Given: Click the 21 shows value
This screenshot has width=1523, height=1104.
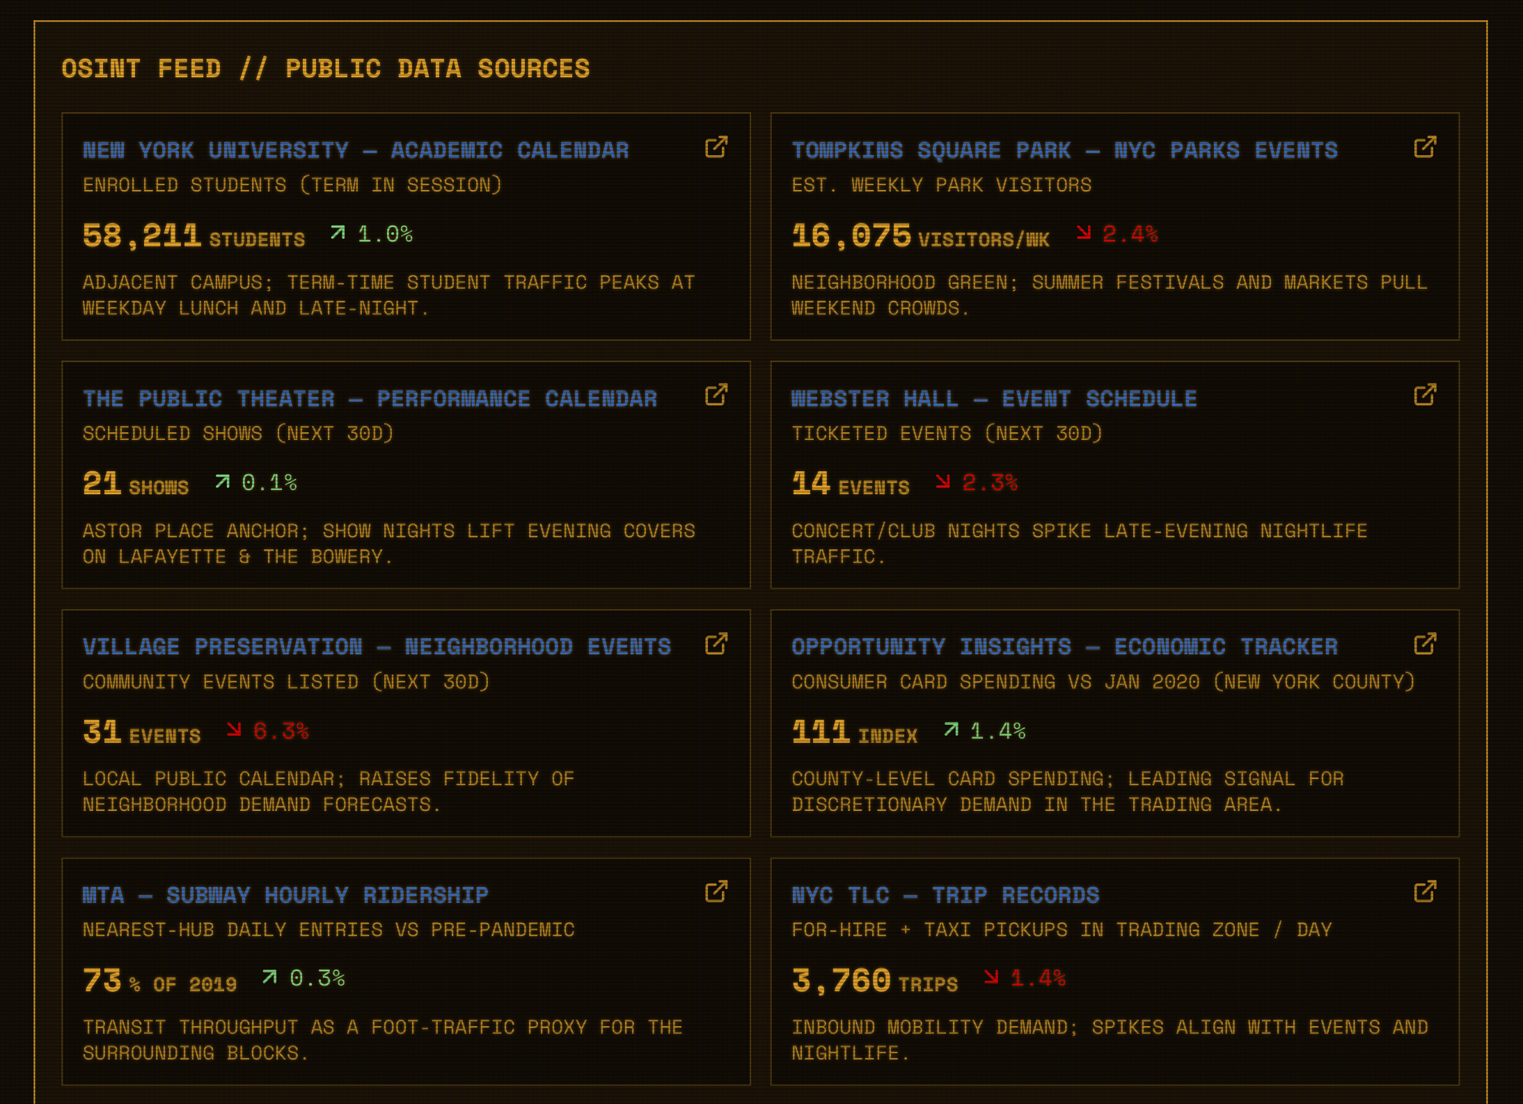Looking at the screenshot, I should tap(136, 484).
